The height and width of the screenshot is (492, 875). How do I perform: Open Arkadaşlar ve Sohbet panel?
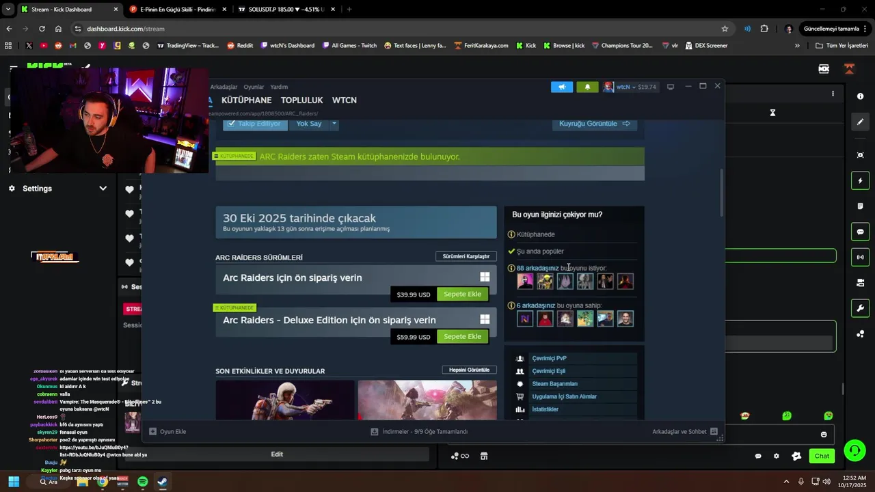click(685, 432)
